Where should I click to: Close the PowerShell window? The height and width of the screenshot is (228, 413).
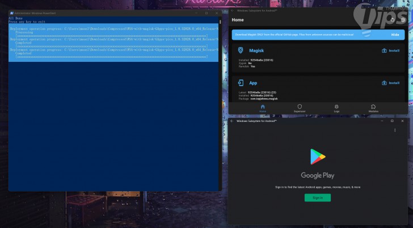[x=217, y=13]
